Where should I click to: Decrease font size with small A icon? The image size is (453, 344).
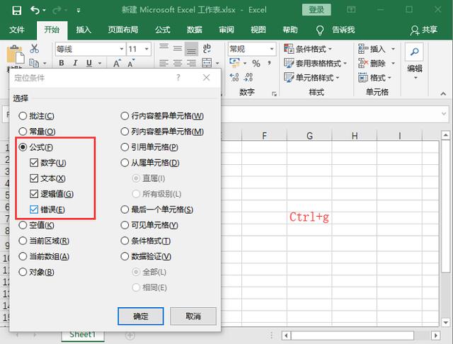click(x=131, y=63)
